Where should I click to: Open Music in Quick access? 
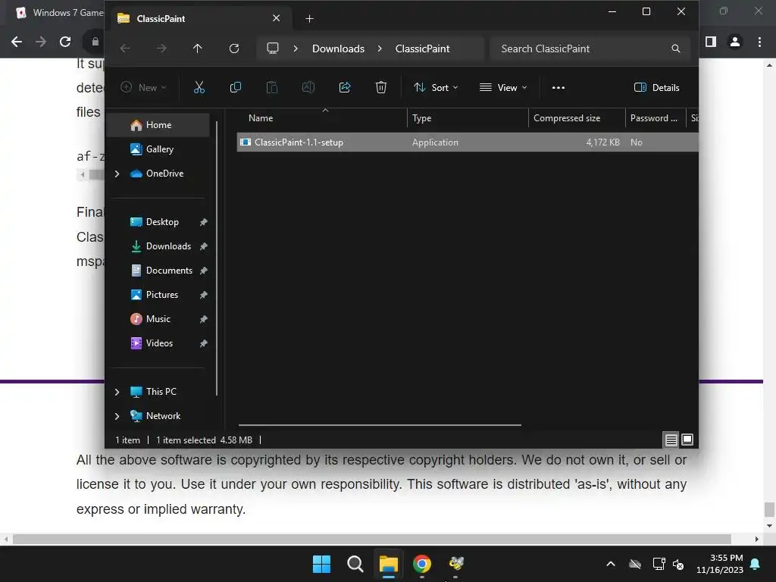[158, 319]
